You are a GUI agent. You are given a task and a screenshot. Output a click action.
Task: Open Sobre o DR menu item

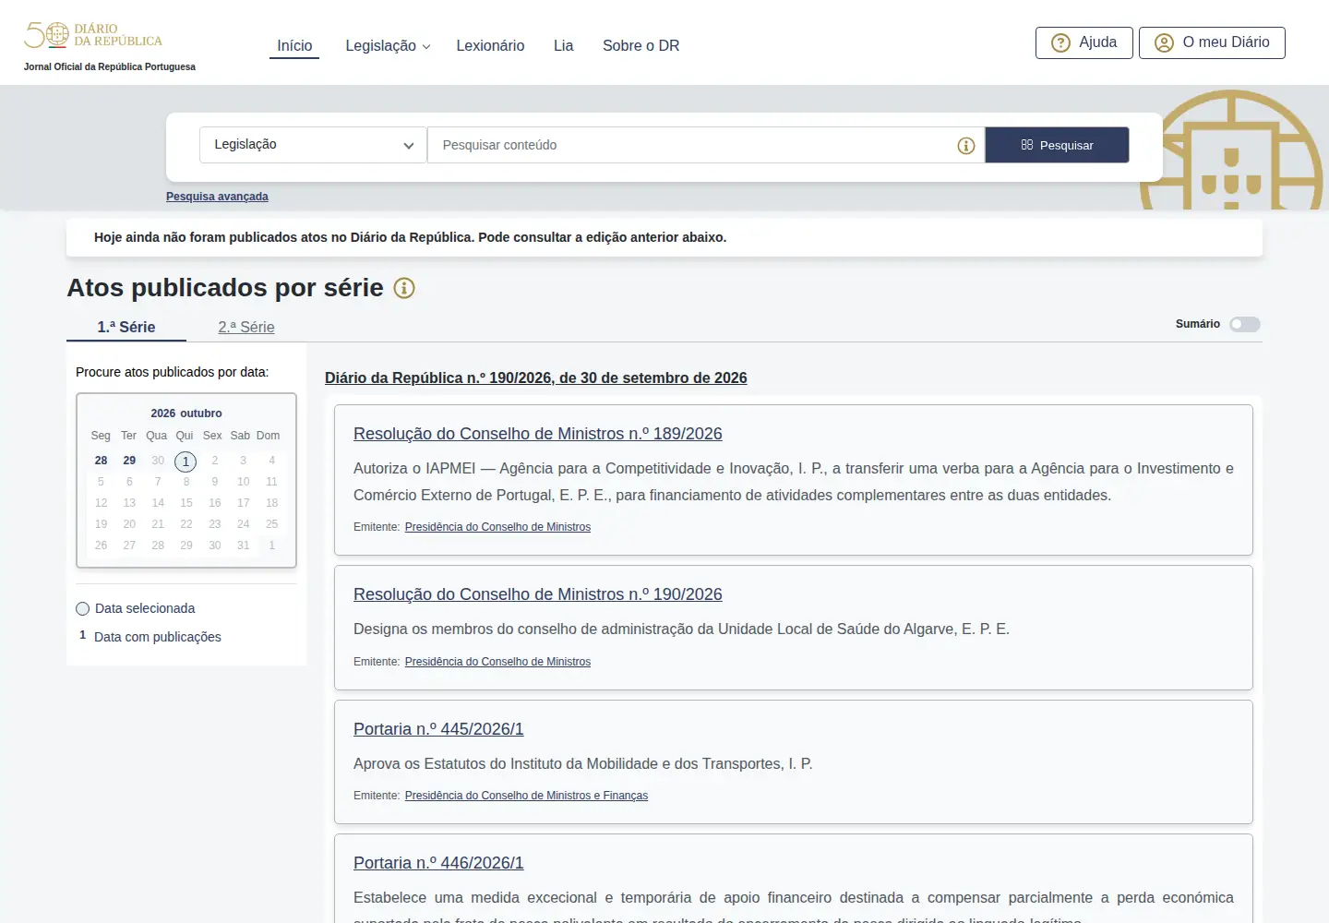click(x=641, y=45)
